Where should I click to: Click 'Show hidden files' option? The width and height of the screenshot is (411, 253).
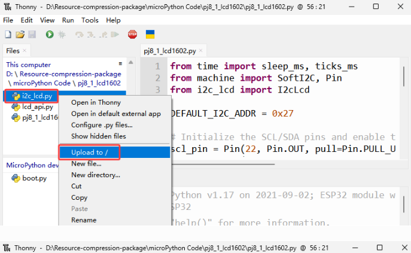click(99, 136)
